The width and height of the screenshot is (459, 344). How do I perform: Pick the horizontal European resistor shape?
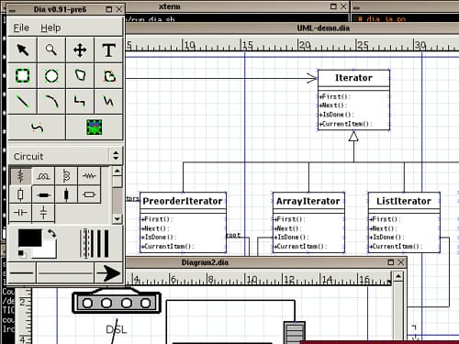(89, 194)
